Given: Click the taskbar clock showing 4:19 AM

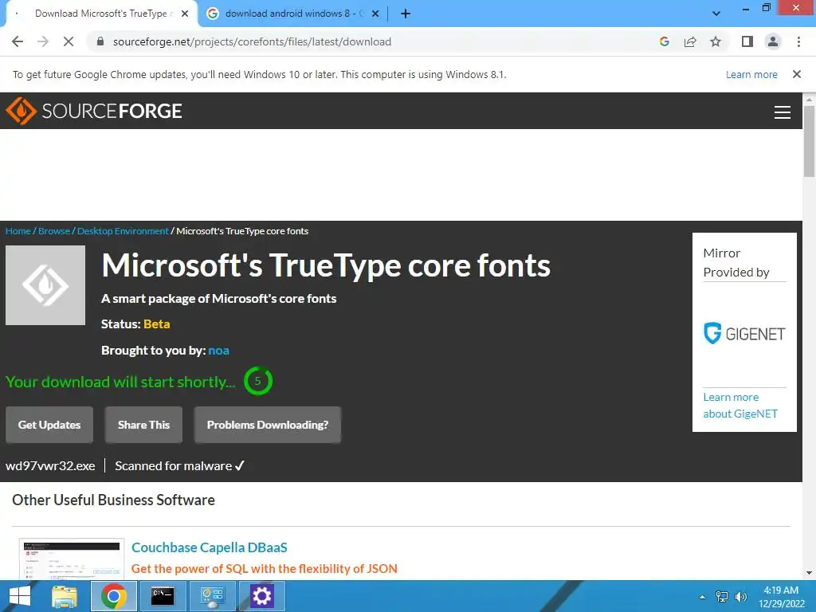Looking at the screenshot, I should coord(781,597).
